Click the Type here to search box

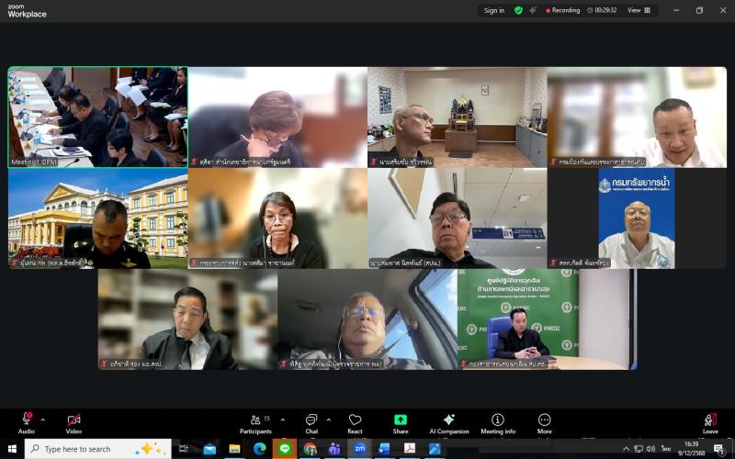(x=98, y=449)
